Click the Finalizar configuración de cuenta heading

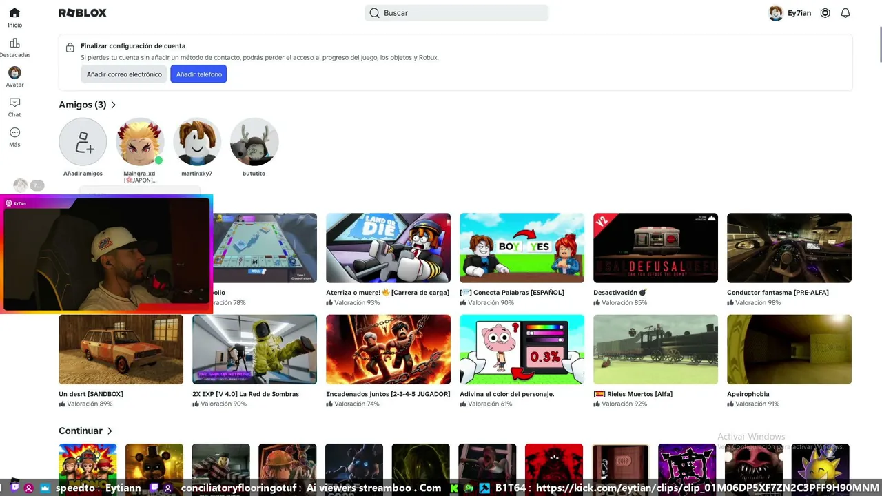point(133,46)
